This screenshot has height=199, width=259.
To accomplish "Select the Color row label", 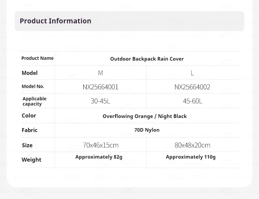I will click(x=29, y=116).
